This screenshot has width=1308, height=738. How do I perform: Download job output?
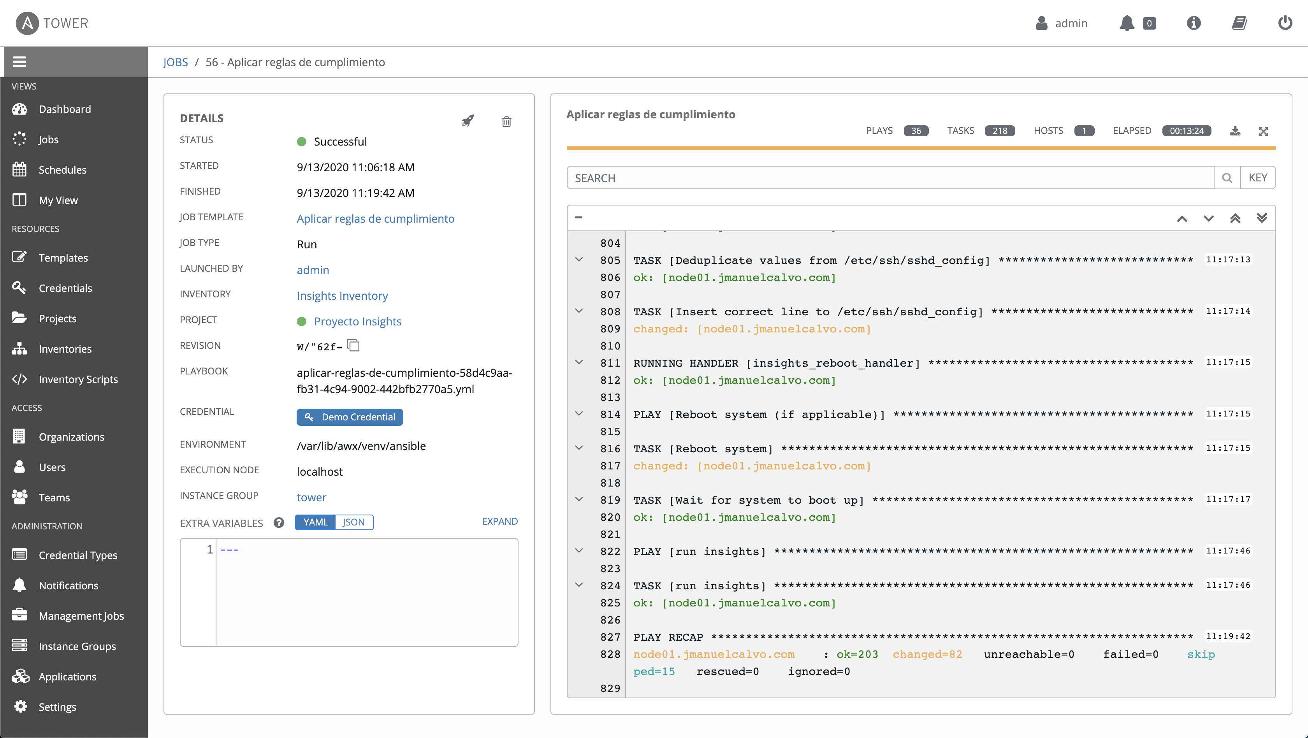pos(1235,131)
